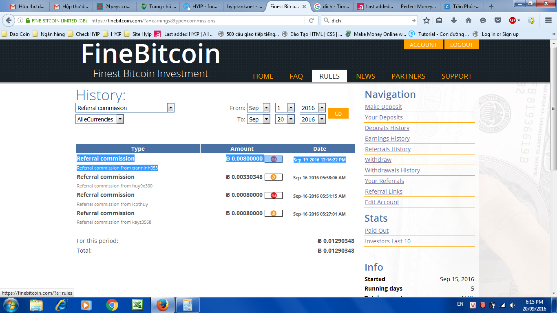Click the address bar URL field

click(x=197, y=20)
